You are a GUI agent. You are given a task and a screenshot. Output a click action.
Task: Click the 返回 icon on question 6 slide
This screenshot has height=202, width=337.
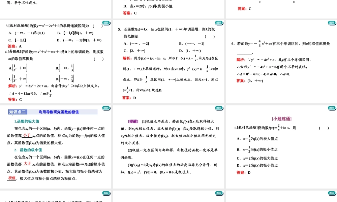coord(332,23)
